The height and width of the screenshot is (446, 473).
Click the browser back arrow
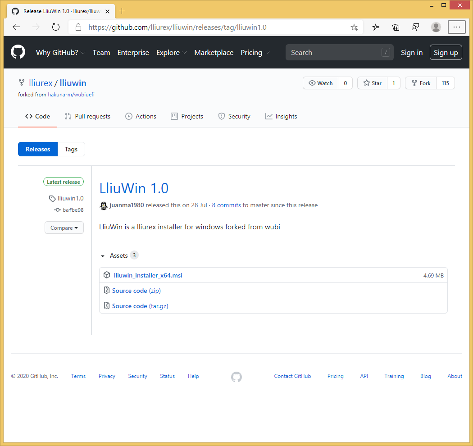click(16, 27)
